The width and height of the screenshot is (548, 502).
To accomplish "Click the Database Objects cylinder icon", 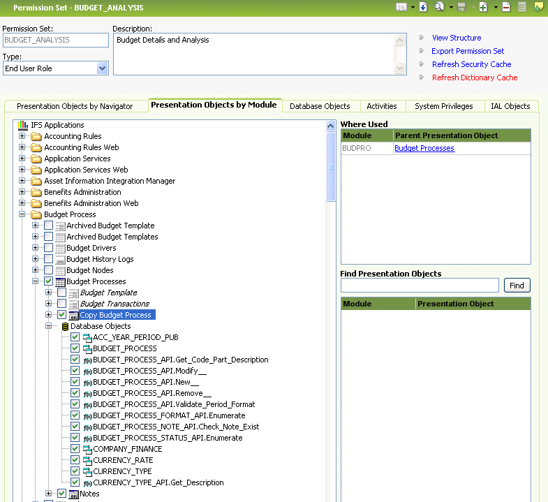I will pos(64,326).
